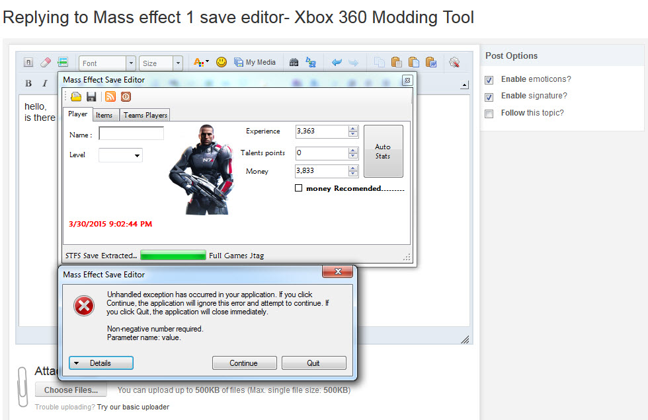Viewport: 648px width, 420px height.
Task: Click the Auto Stats button
Action: 383,151
